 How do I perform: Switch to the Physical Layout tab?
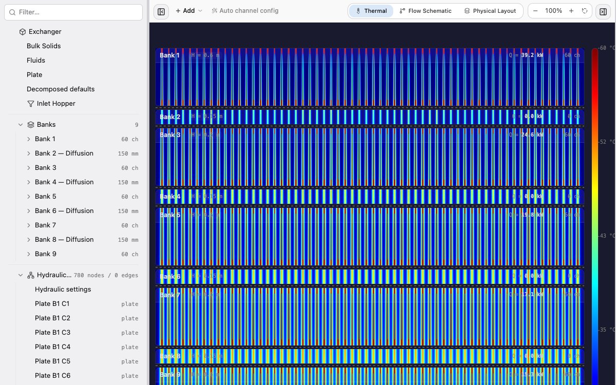490,11
